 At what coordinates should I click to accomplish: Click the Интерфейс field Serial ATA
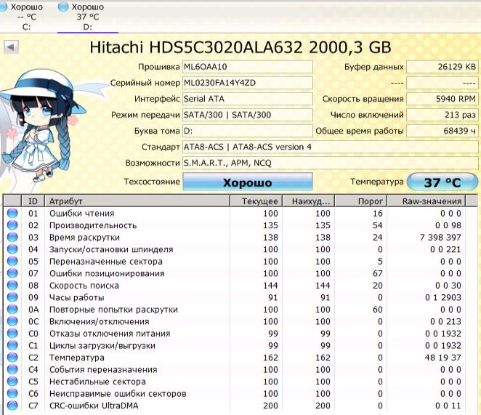(x=248, y=99)
